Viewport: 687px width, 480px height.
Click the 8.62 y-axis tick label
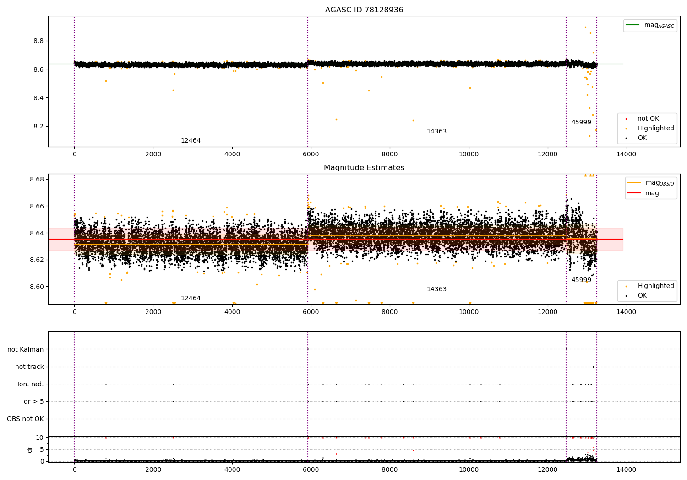[x=37, y=260]
